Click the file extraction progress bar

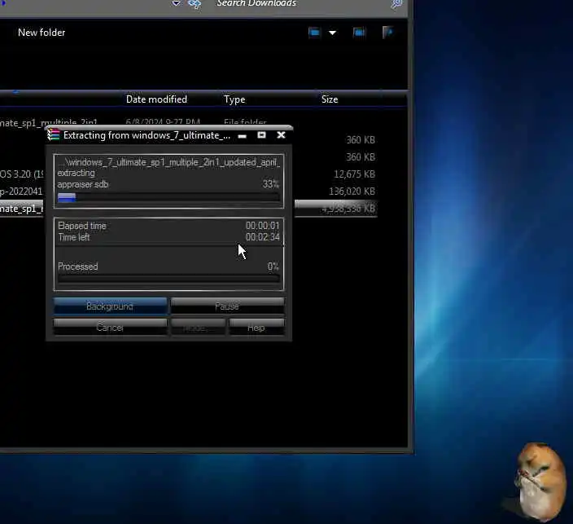point(168,197)
